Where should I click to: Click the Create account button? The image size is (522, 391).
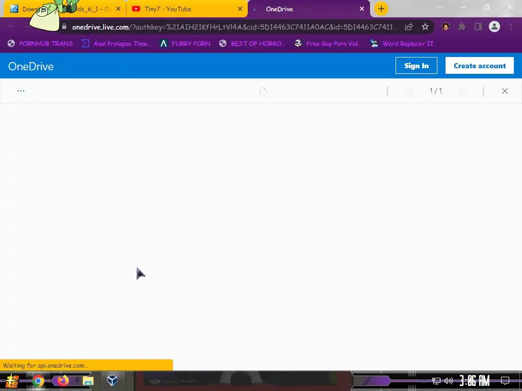(x=480, y=66)
